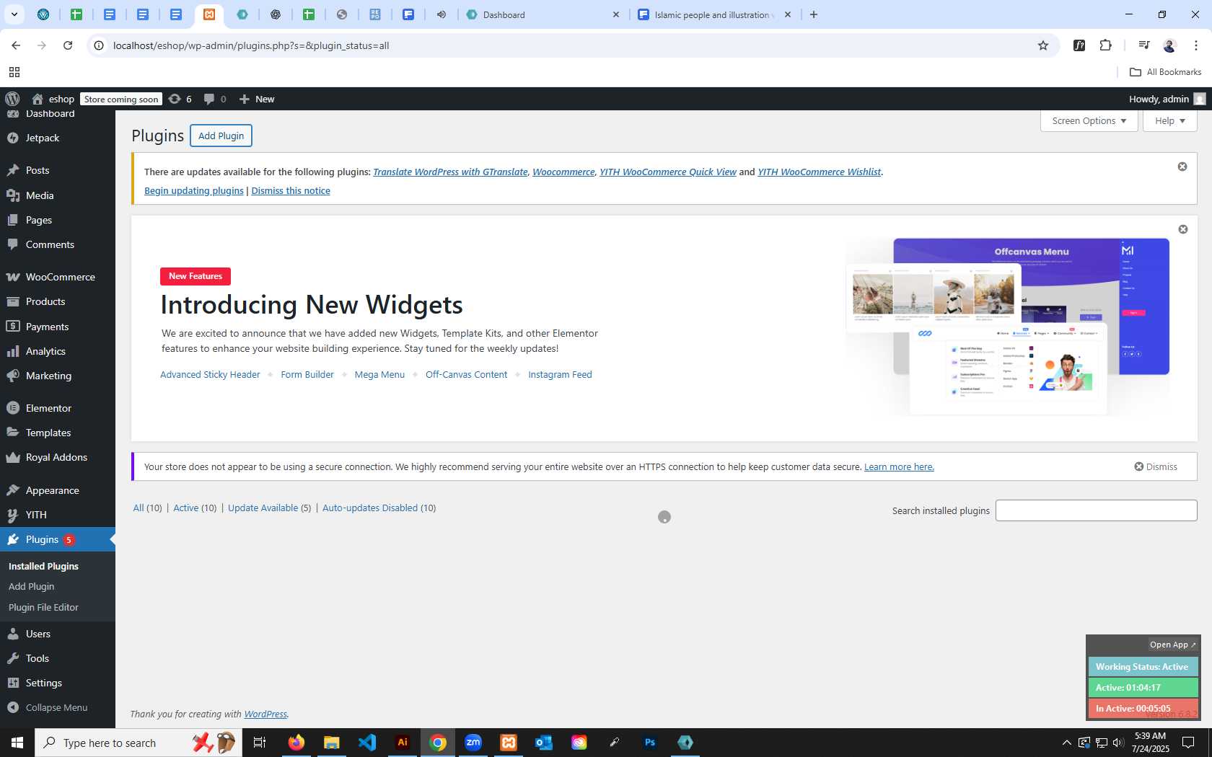This screenshot has width=1212, height=757.
Task: Click the eshop site home icon
Action: [x=38, y=99]
